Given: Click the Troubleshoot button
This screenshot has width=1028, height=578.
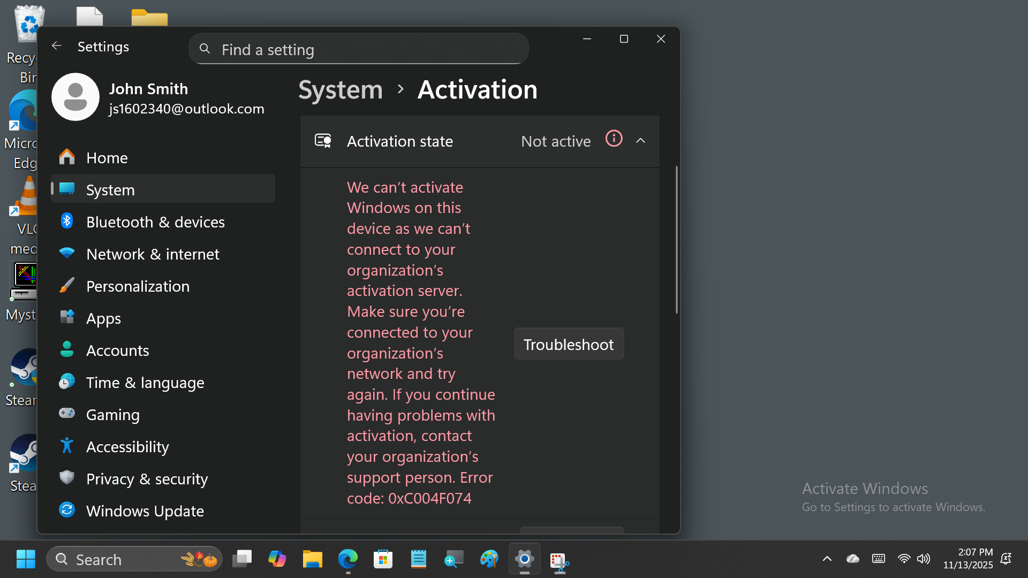Looking at the screenshot, I should point(569,344).
